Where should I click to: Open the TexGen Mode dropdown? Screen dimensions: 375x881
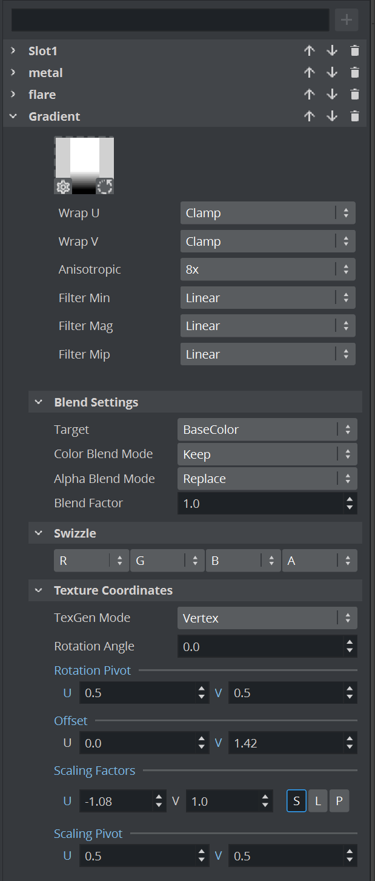[267, 618]
